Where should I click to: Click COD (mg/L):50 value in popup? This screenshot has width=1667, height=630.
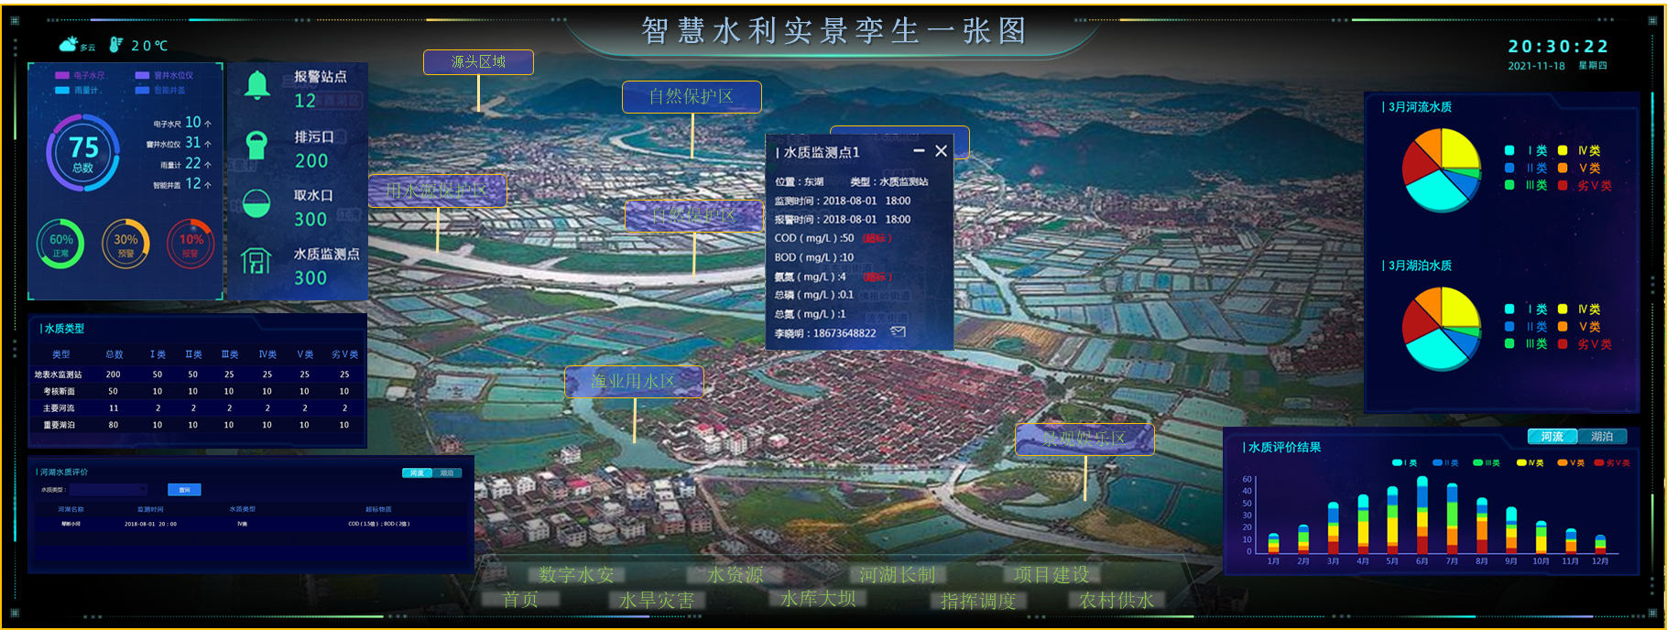click(x=814, y=238)
